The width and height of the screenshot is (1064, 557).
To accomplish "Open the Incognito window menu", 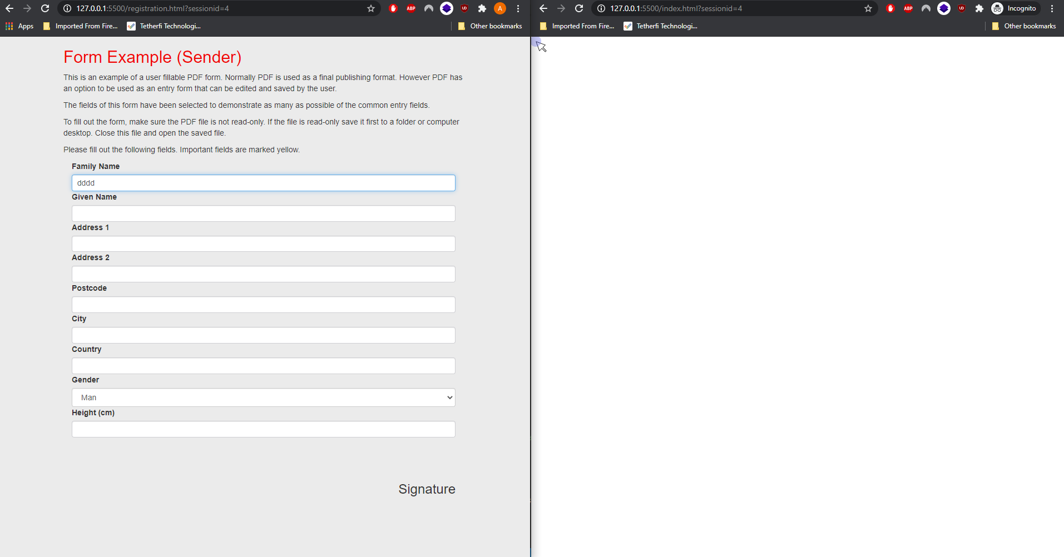I will coord(1052,8).
